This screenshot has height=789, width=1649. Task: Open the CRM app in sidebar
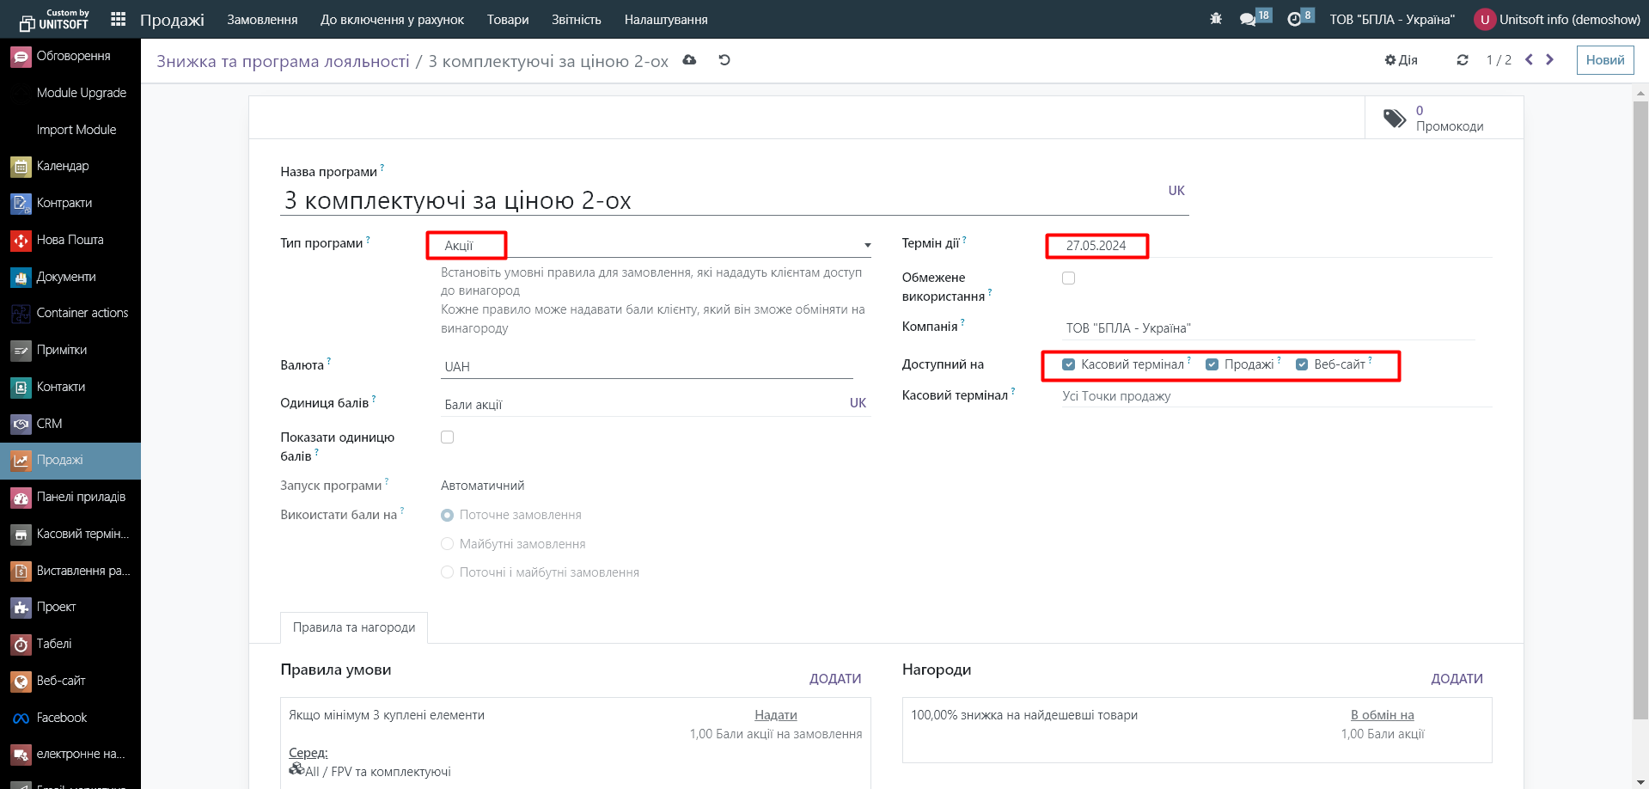point(49,424)
